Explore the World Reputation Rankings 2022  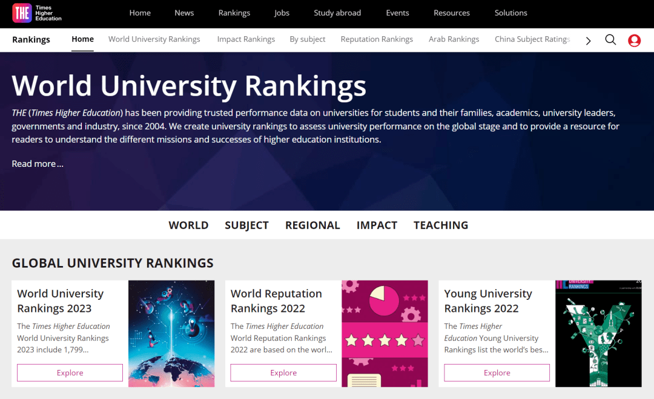tap(283, 372)
